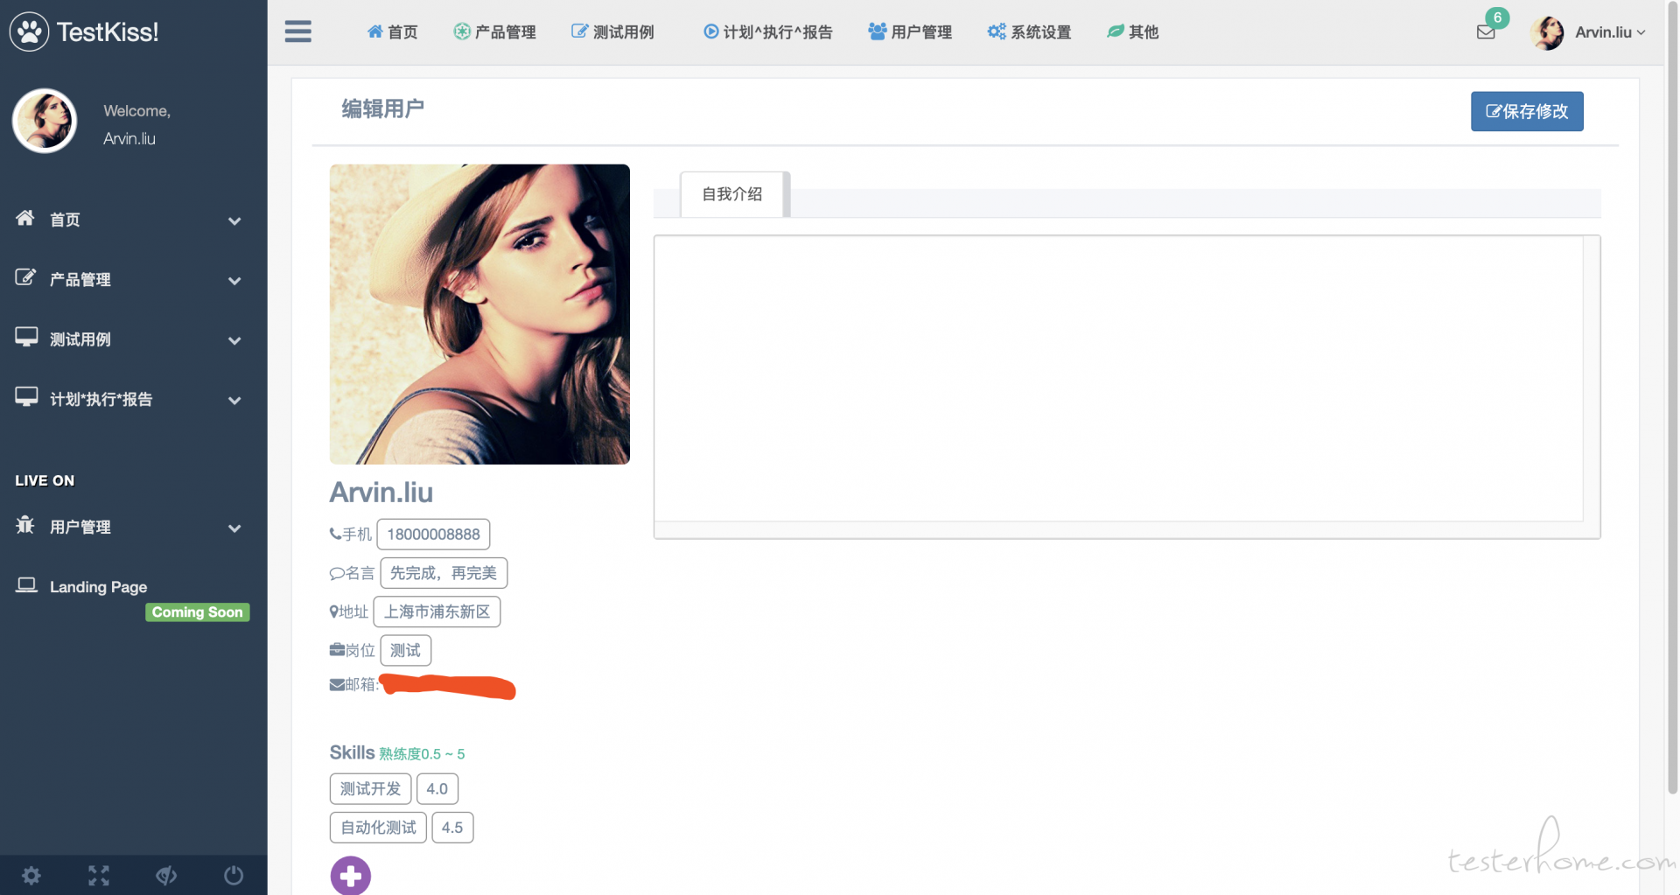Click the sidebar 计划*执行*报告 monitor icon
This screenshot has width=1680, height=895.
click(26, 396)
